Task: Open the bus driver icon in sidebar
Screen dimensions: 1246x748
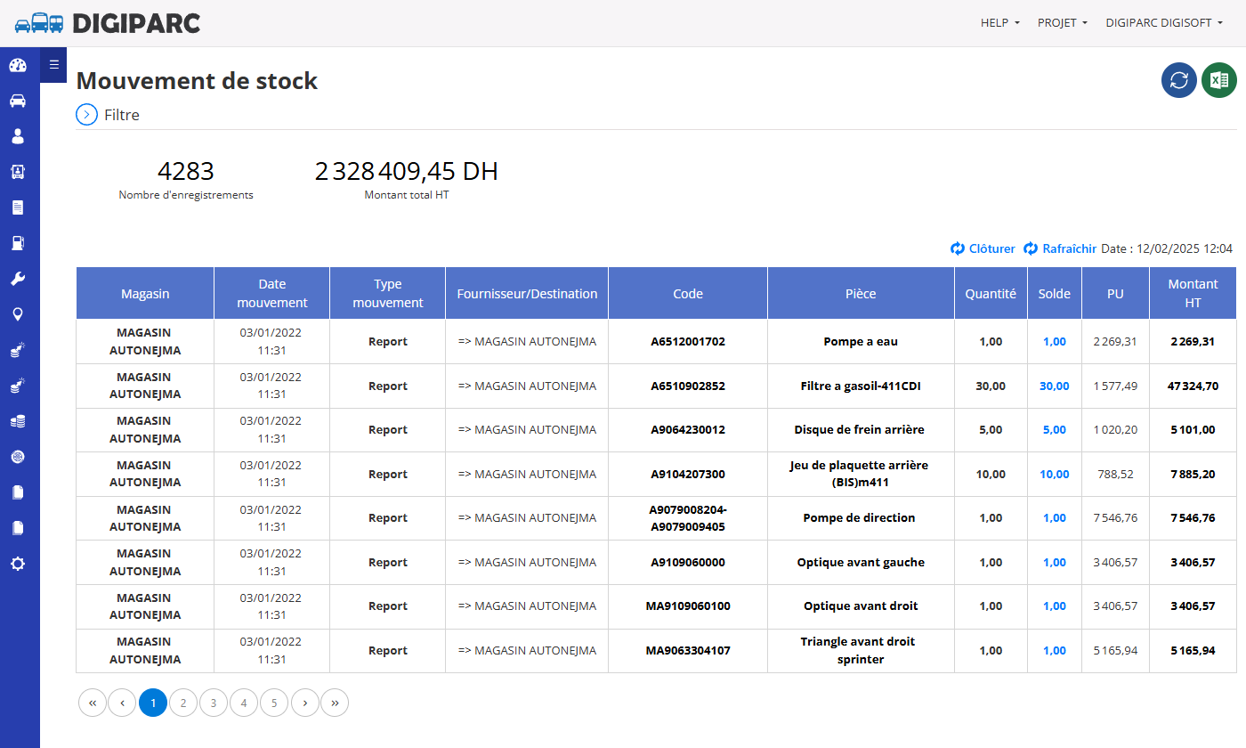Action: coord(18,172)
